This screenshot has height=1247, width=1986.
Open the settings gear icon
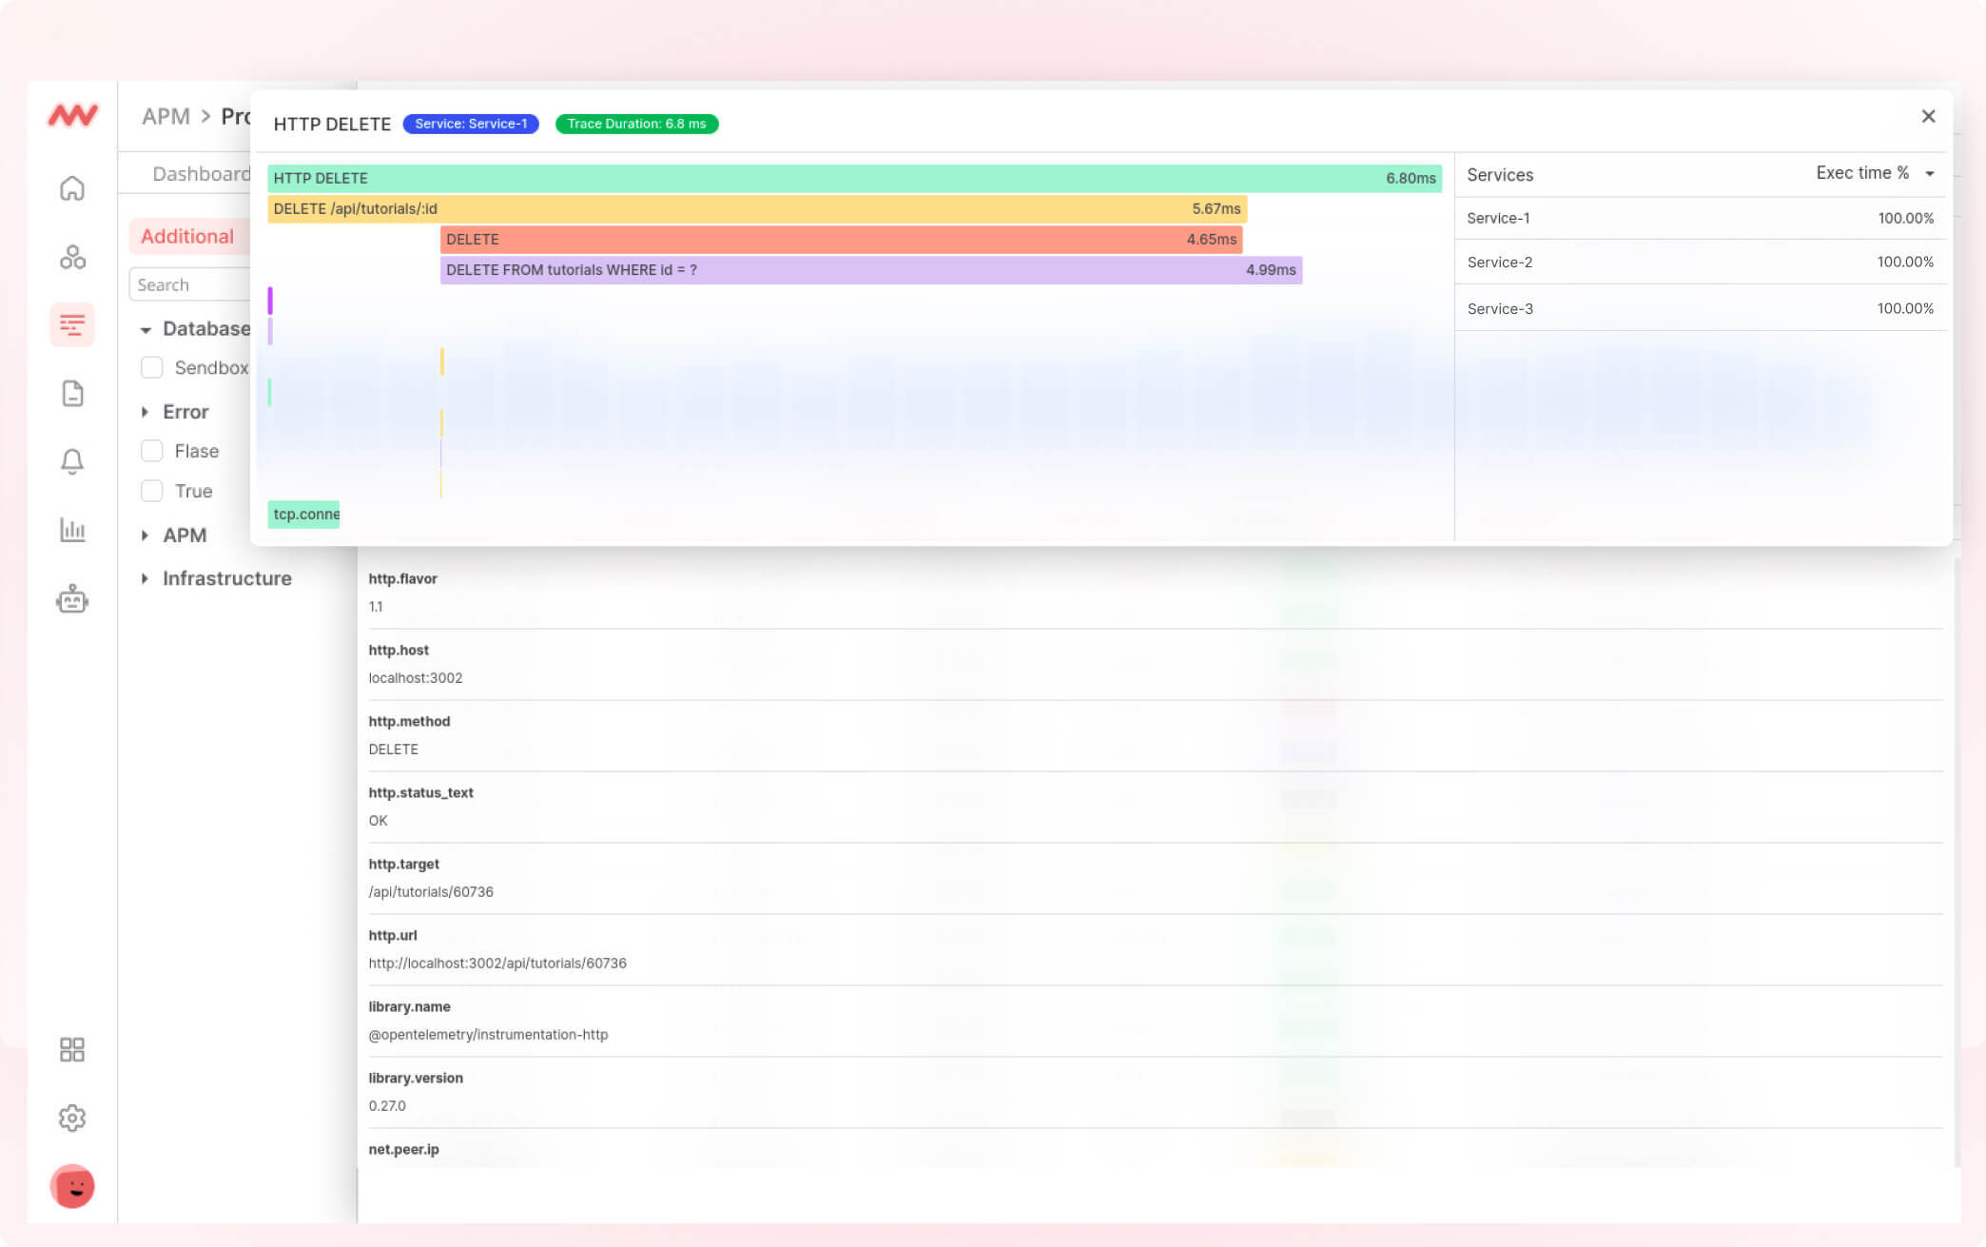(72, 1118)
